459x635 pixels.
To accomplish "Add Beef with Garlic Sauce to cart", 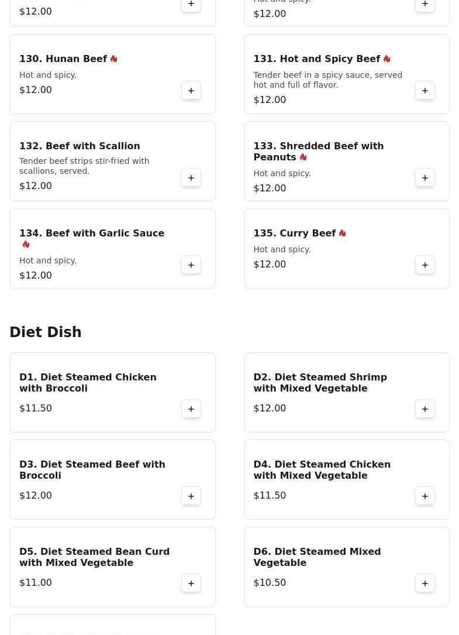I will point(191,265).
